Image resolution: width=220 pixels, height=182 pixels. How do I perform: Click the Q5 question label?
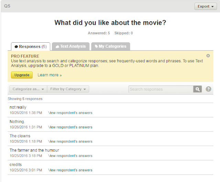7,6
